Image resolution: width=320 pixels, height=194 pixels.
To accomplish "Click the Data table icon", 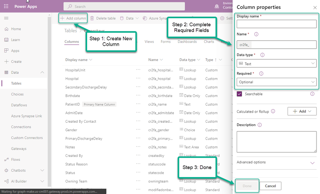I will click(x=6, y=72).
